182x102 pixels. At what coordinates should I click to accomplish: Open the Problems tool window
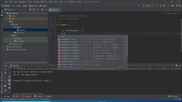[x=27, y=96]
